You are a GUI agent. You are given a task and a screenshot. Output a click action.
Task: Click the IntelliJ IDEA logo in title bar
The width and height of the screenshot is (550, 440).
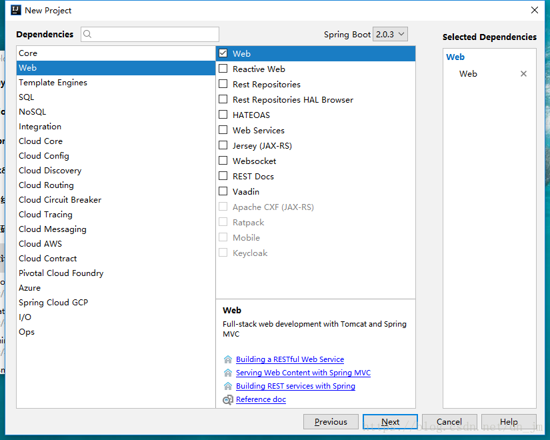(16, 10)
